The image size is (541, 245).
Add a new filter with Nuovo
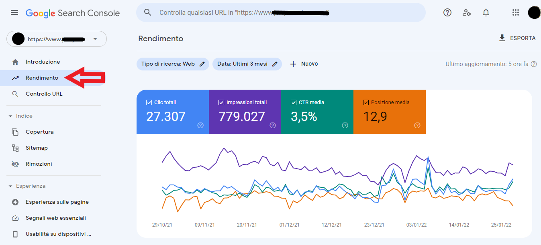(x=304, y=64)
